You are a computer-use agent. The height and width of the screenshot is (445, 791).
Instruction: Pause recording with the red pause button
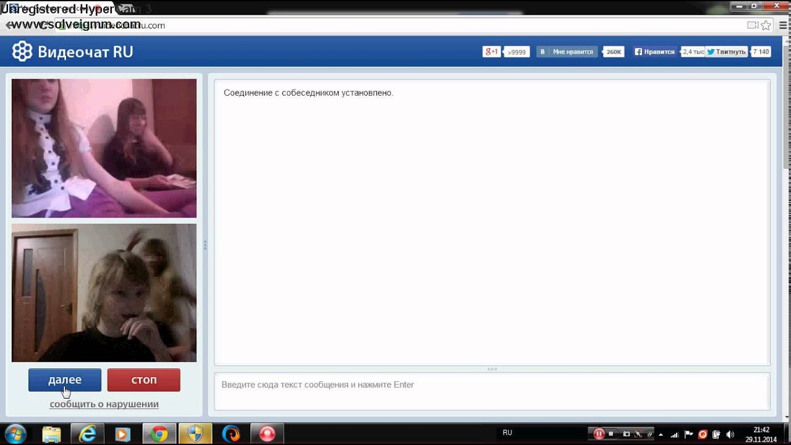(599, 434)
